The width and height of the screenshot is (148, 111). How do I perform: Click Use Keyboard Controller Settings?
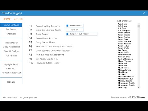pos(53,51)
